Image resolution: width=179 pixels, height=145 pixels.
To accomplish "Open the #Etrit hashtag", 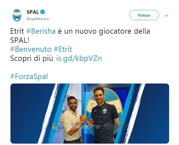I will [x=63, y=49].
